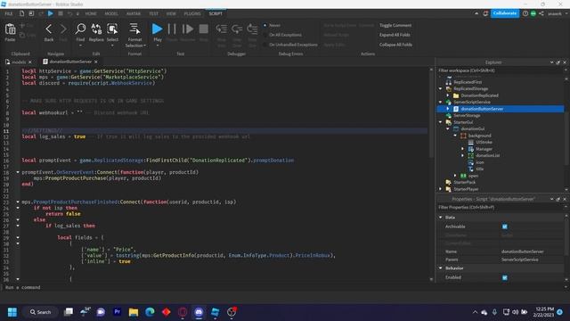570x321 pixels.
Task: Collapse the StarterGui tree node
Action: (441, 122)
